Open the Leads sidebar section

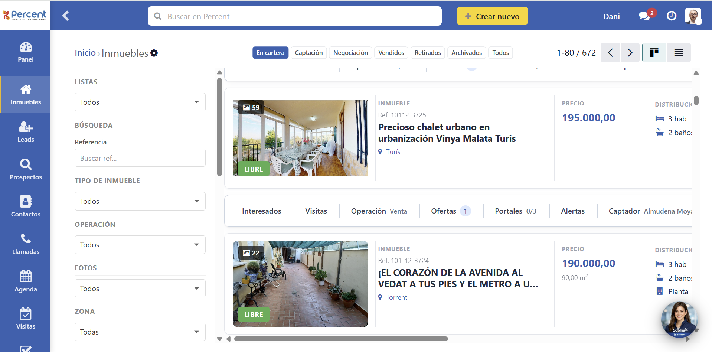pos(26,132)
